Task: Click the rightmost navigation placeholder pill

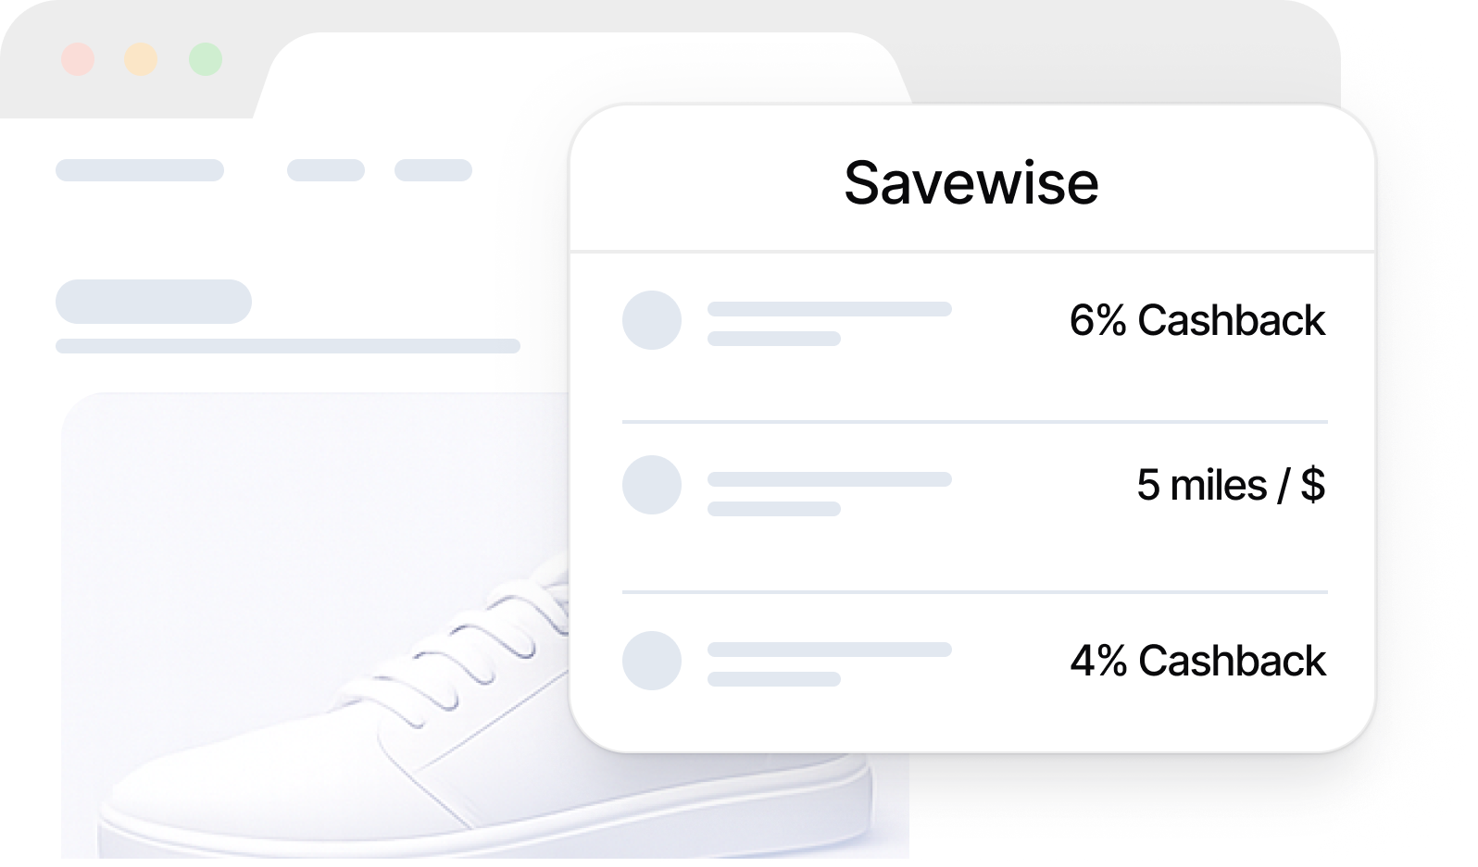Action: pos(433,170)
